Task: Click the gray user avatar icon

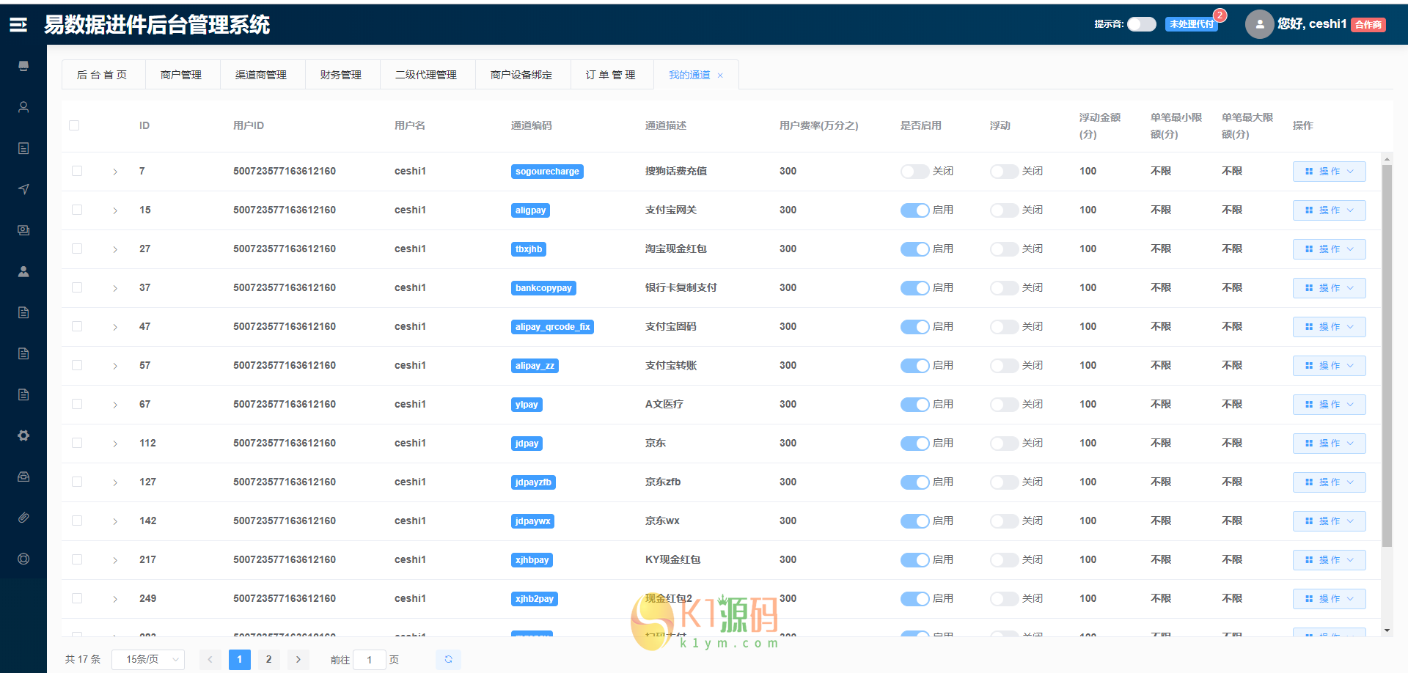Action: [x=1259, y=24]
